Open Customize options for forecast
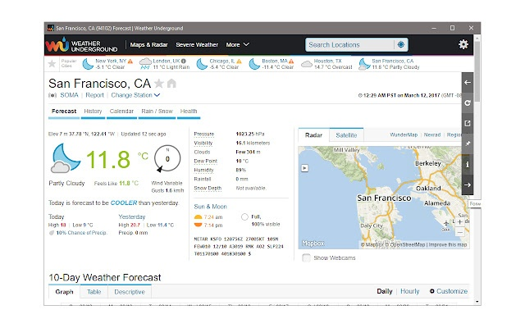The height and width of the screenshot is (328, 525). pyautogui.click(x=447, y=291)
